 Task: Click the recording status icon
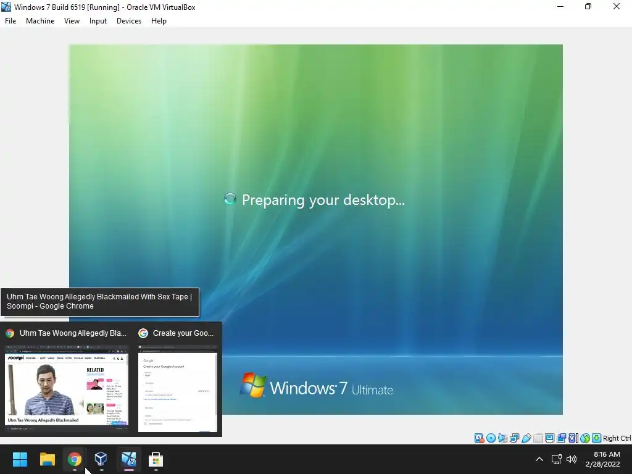click(561, 438)
